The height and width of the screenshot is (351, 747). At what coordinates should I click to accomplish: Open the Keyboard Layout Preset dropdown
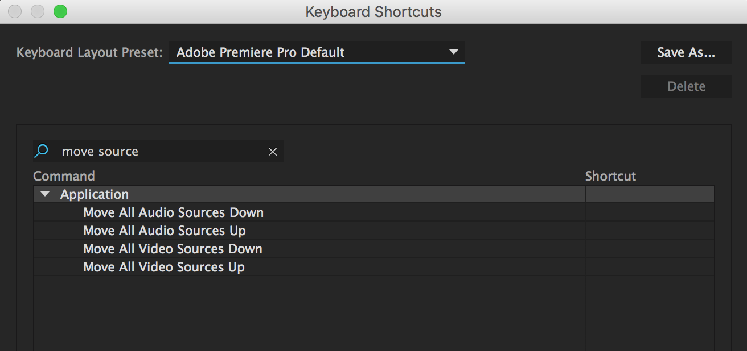click(317, 52)
